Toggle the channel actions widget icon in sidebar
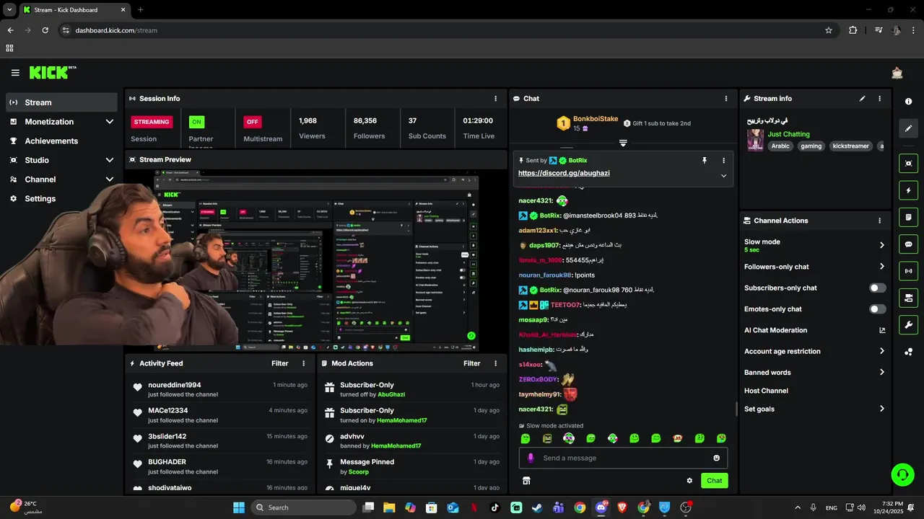 coord(909,298)
